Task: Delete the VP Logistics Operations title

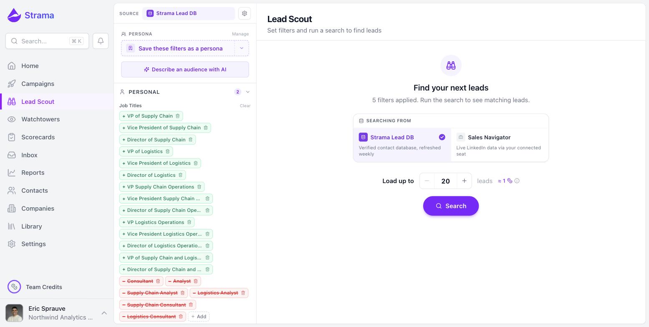Action: [x=189, y=222]
